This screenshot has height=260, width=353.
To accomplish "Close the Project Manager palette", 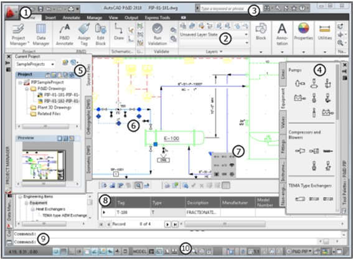I will click(x=9, y=57).
